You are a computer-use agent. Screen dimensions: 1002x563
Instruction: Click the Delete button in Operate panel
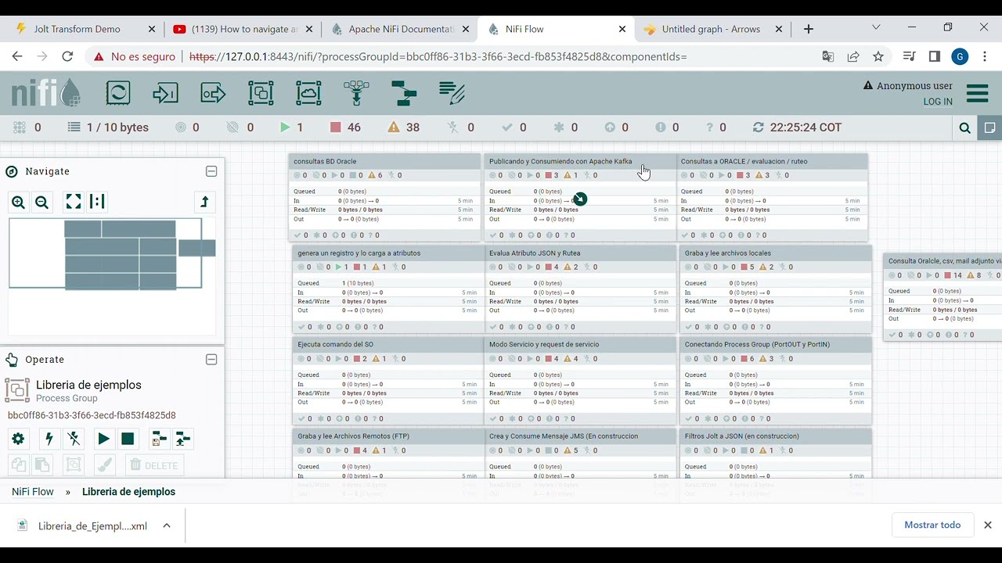click(x=154, y=465)
